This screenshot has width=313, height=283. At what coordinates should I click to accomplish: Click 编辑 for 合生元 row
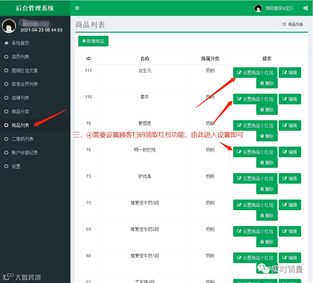pyautogui.click(x=290, y=73)
